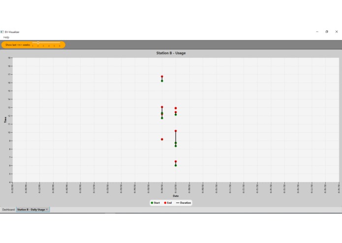Restore down the EV-Visualizer window
Viewport: 342px width, 243px height.
tap(327, 32)
